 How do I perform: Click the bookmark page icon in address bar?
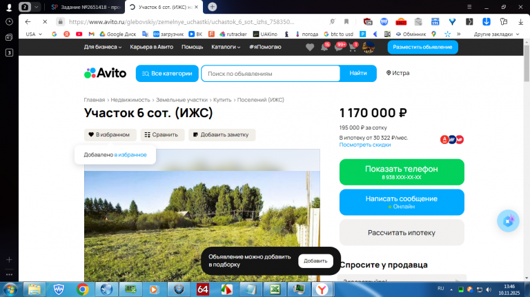346,21
